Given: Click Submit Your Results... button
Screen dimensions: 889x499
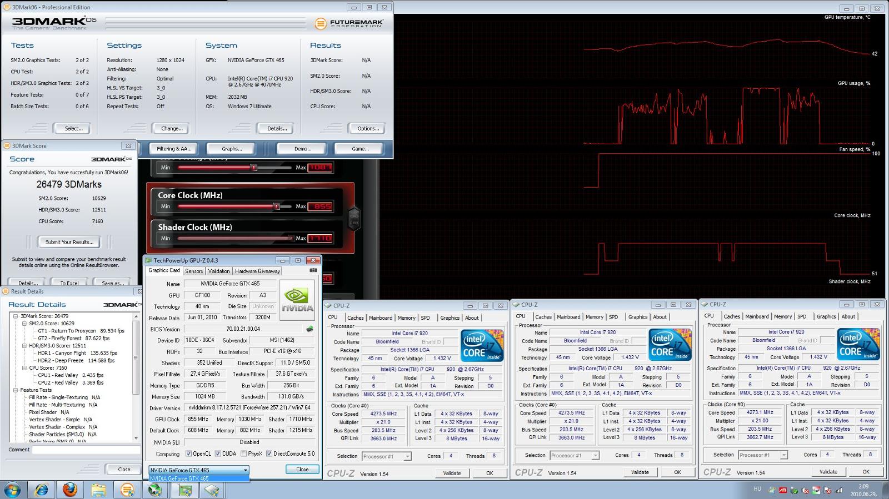Looking at the screenshot, I should coord(69,242).
